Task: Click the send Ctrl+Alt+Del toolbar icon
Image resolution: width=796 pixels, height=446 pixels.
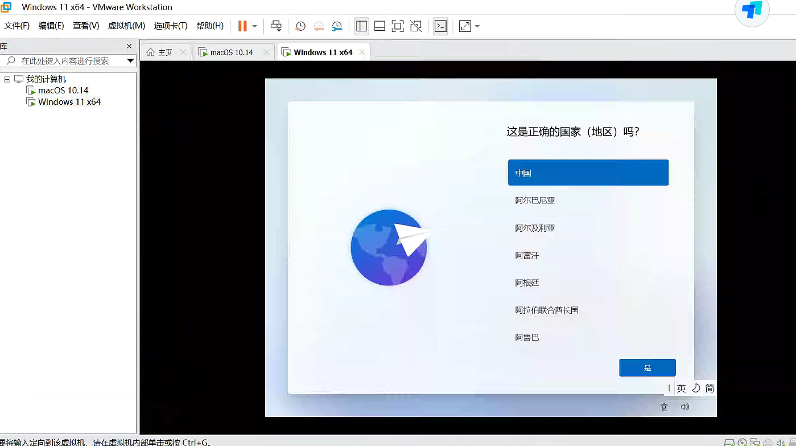Action: click(276, 26)
